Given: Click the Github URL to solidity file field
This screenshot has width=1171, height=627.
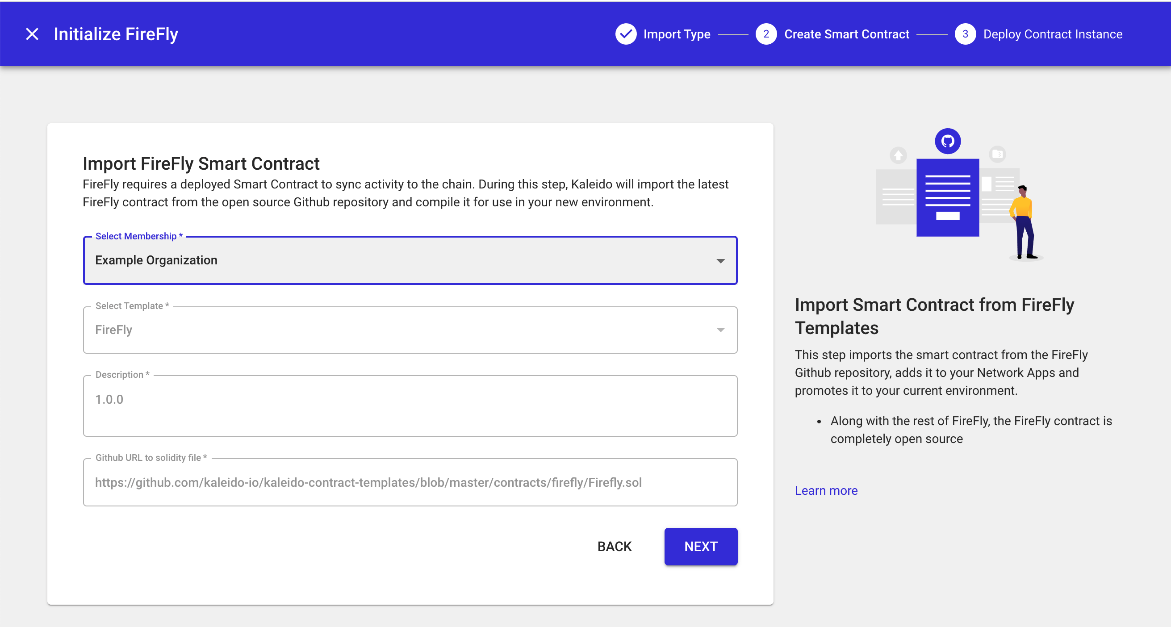Looking at the screenshot, I should pos(410,482).
